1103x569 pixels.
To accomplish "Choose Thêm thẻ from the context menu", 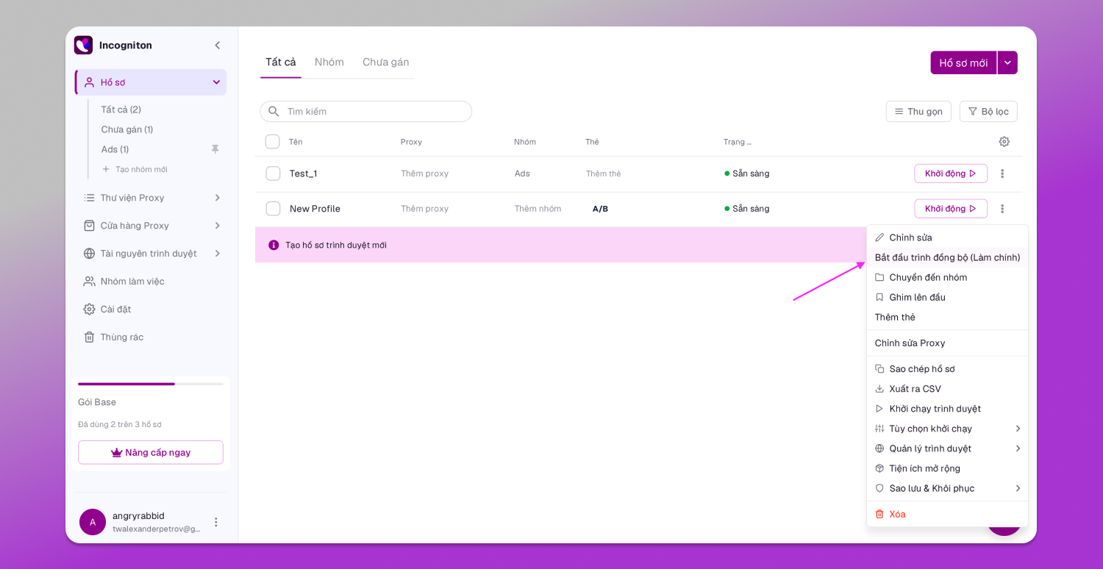I will point(947,317).
